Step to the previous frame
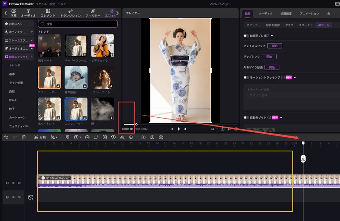 coord(172,129)
